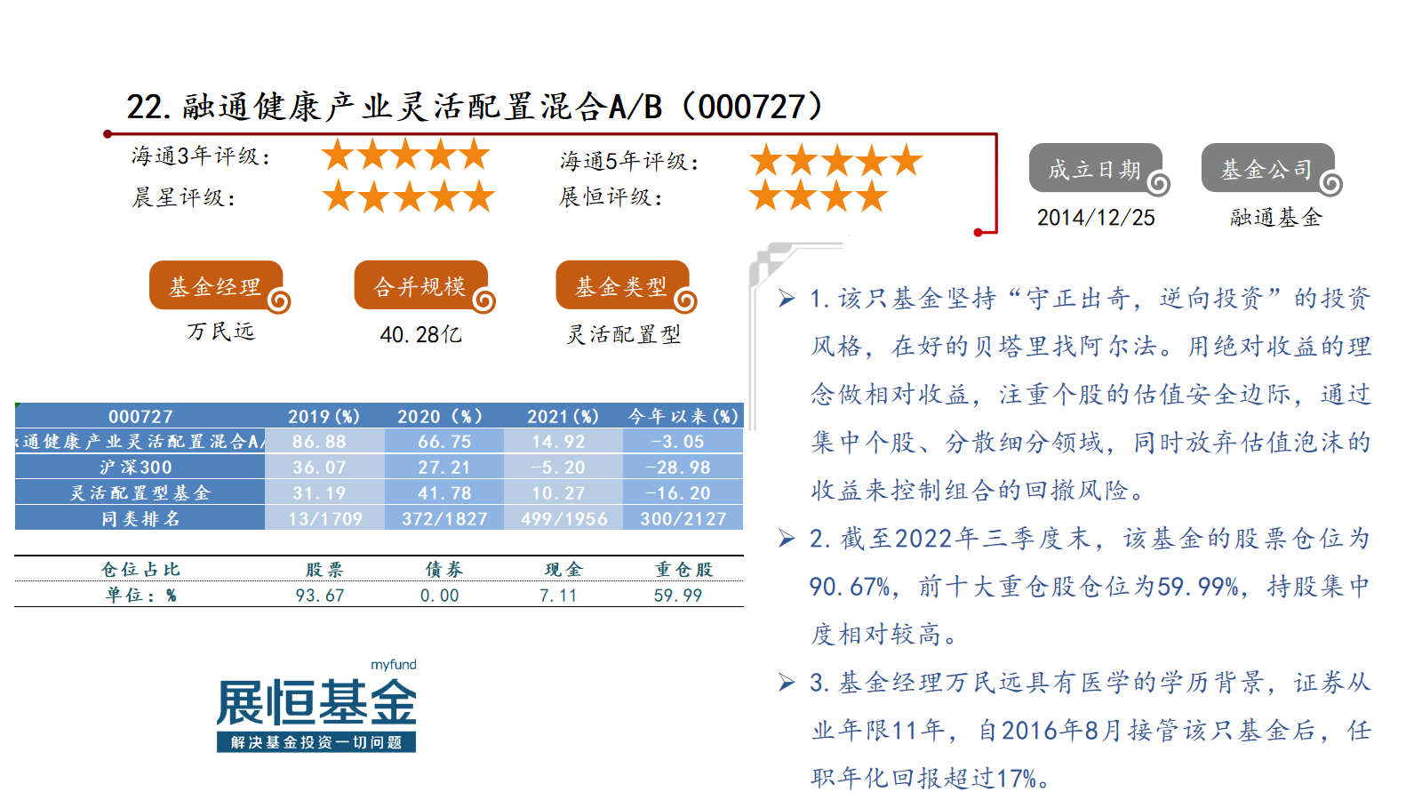Click the company name 融通基金

pyautogui.click(x=1276, y=218)
